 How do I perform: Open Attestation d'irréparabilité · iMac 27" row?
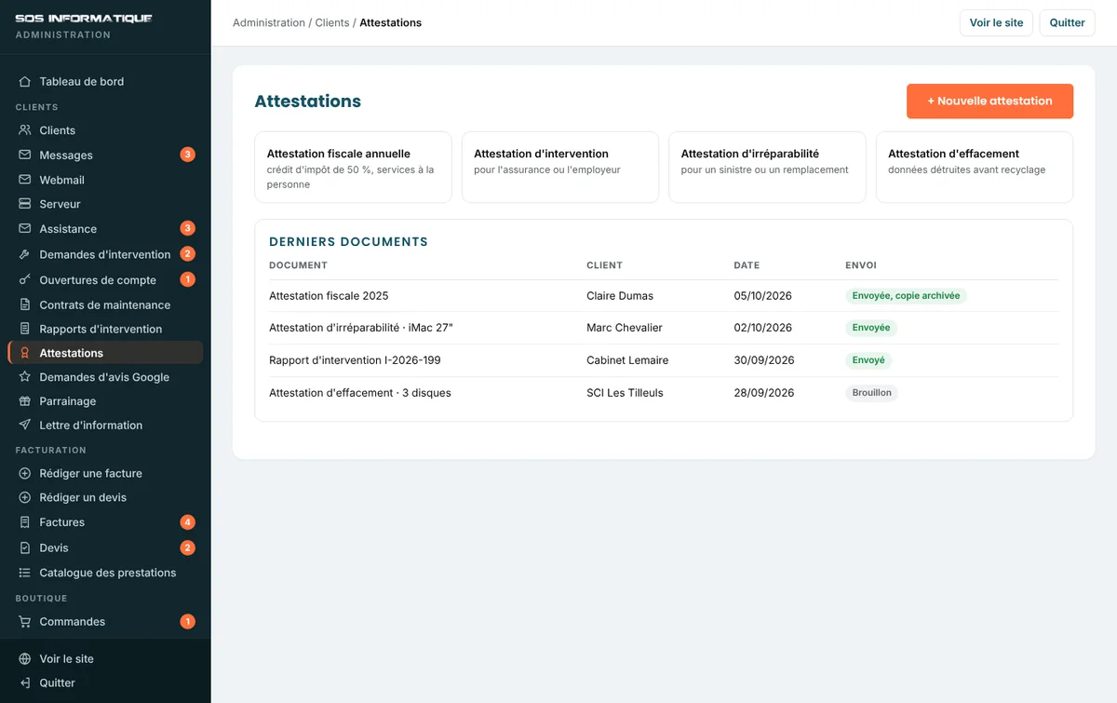pyautogui.click(x=664, y=328)
